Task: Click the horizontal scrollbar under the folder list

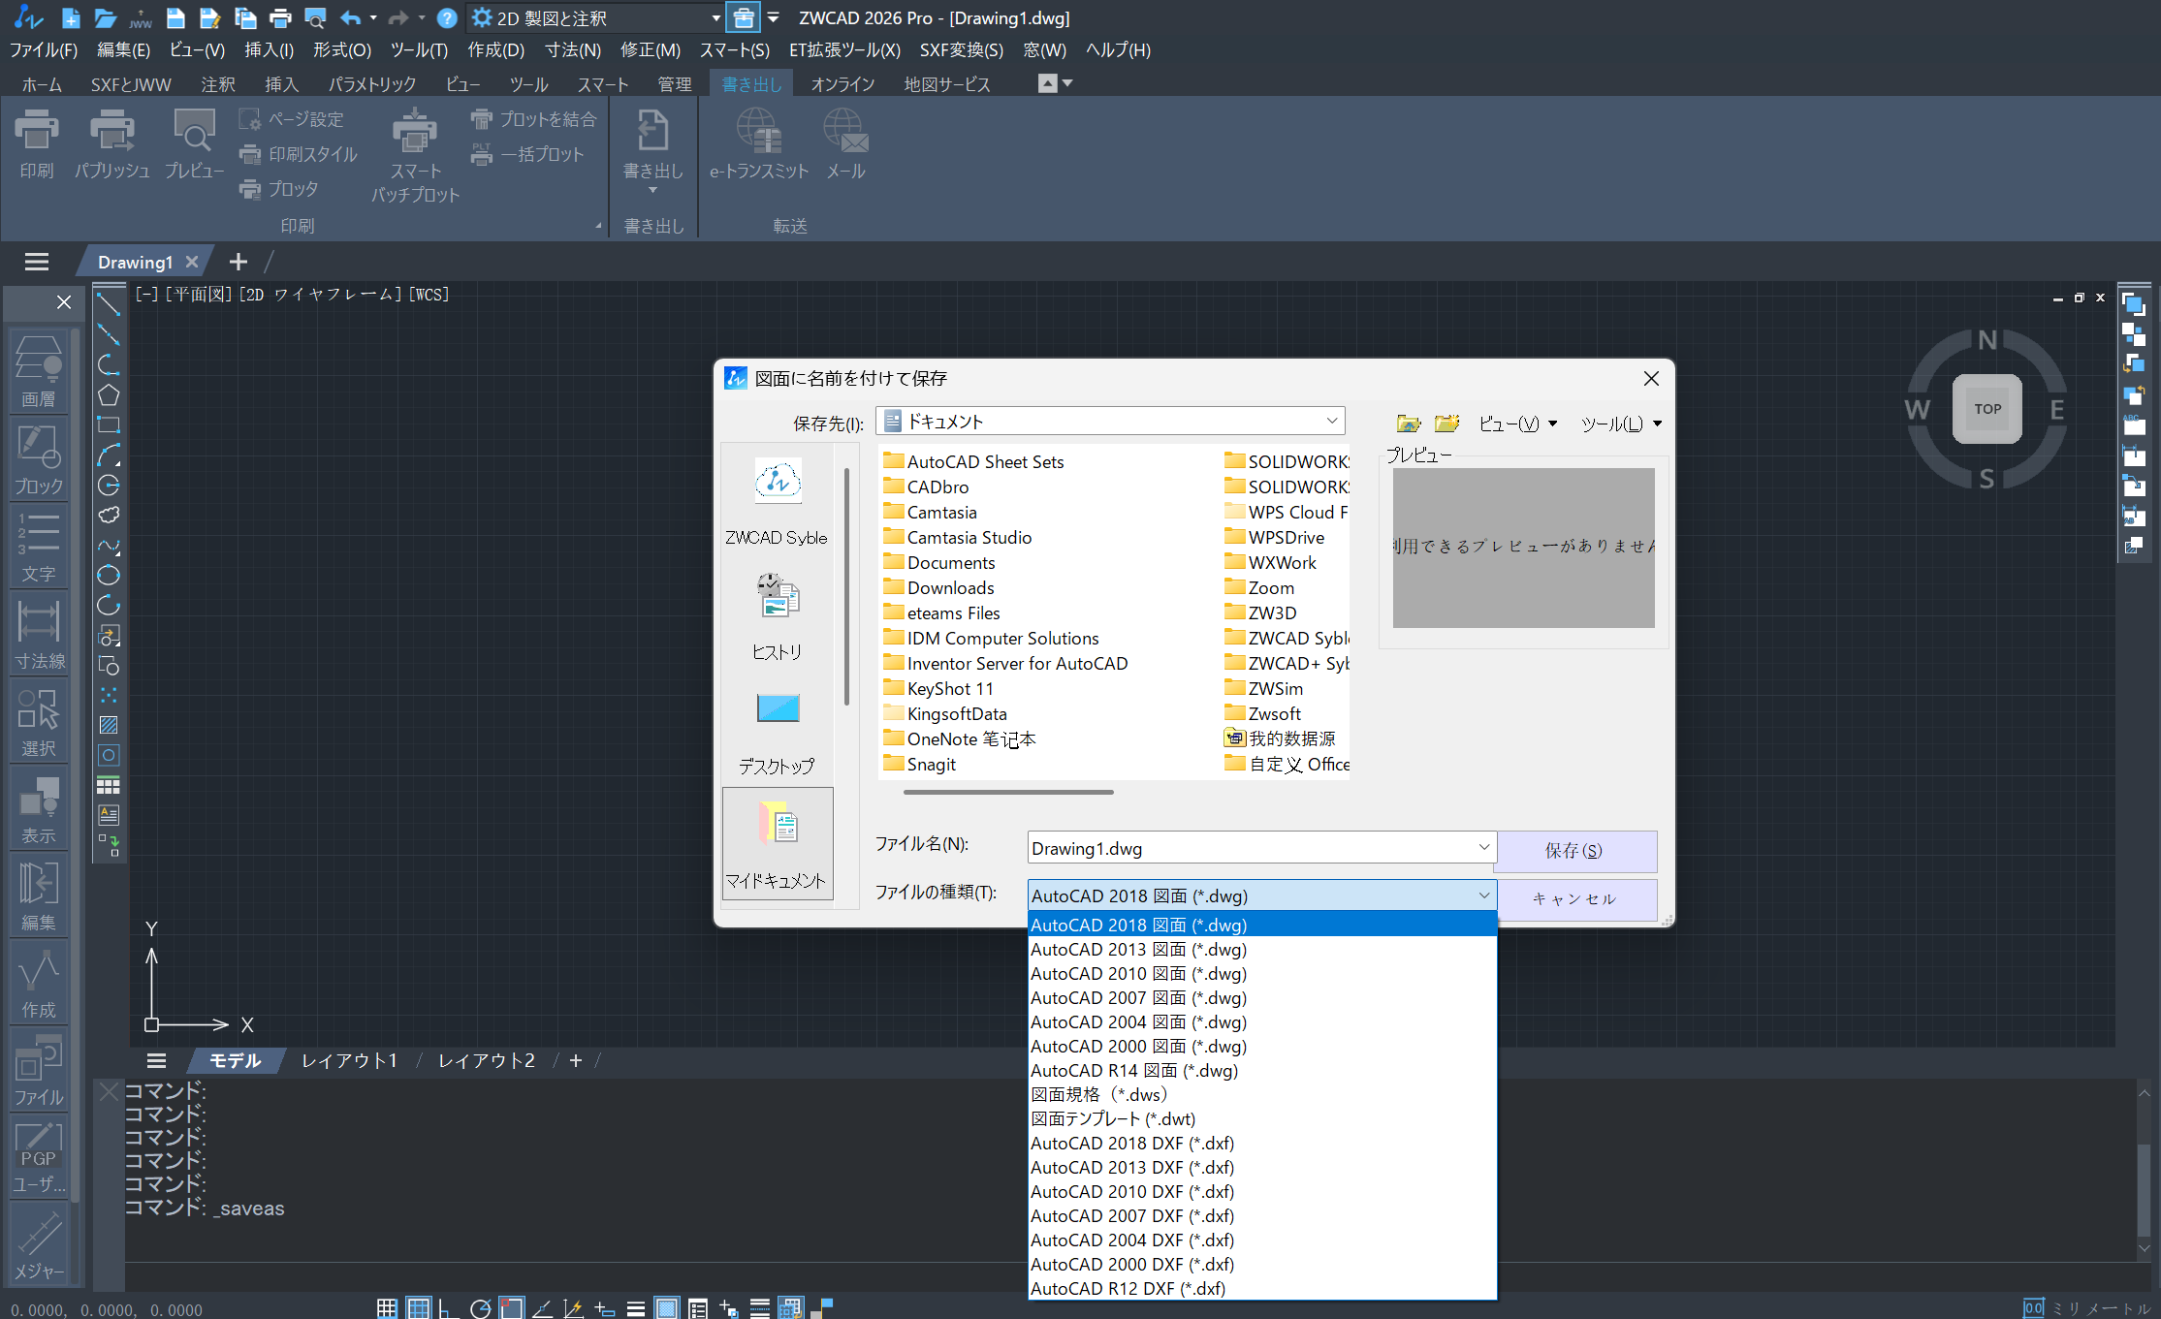Action: [x=1008, y=792]
